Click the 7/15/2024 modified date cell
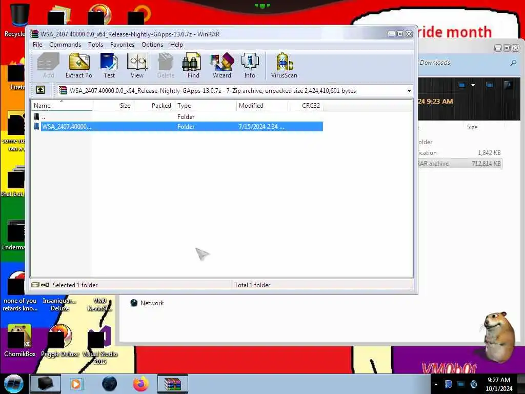525x394 pixels. coord(261,127)
